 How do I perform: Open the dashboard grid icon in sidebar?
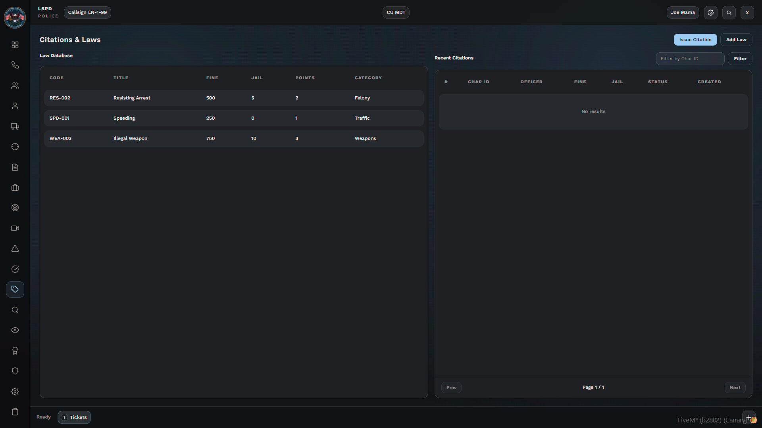coord(15,45)
